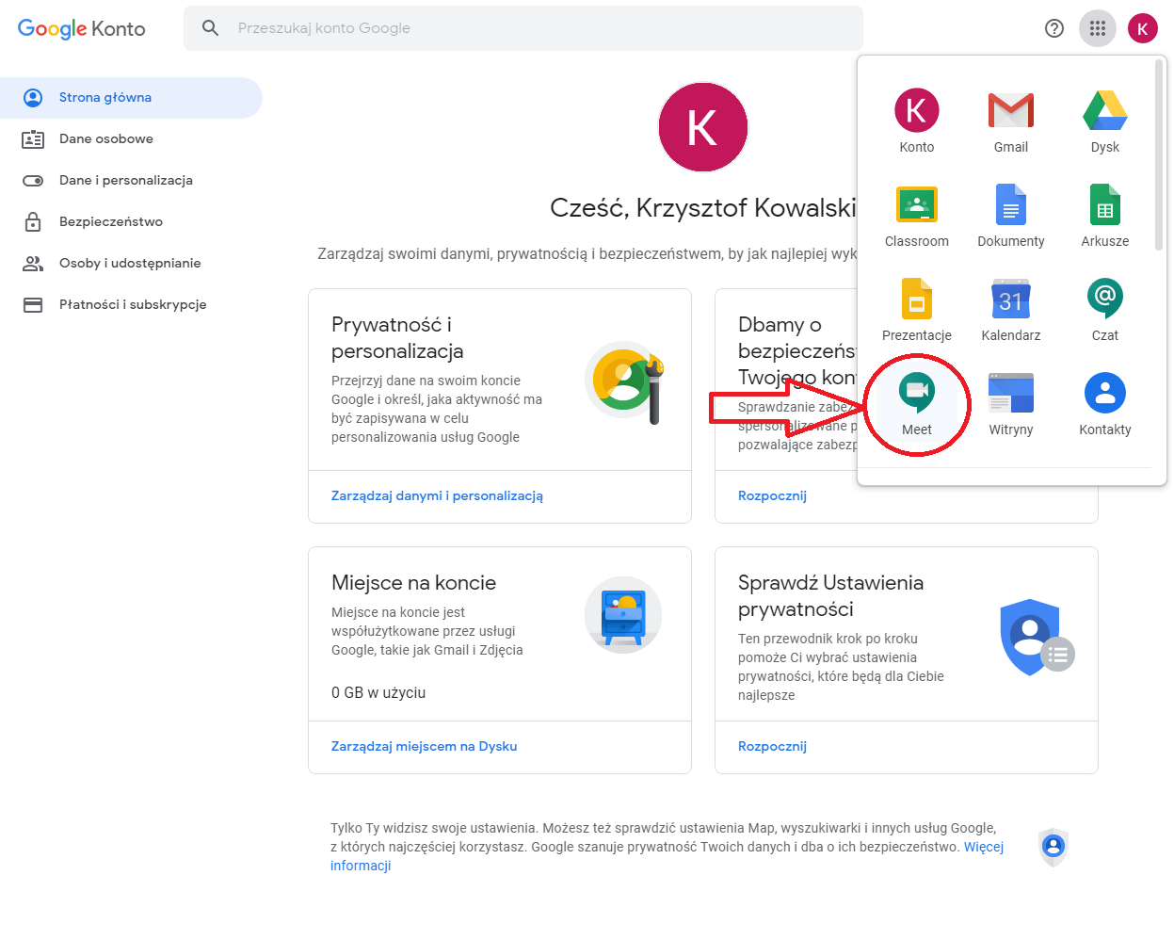The width and height of the screenshot is (1174, 940).
Task: Click the help question mark icon
Action: (x=1054, y=28)
